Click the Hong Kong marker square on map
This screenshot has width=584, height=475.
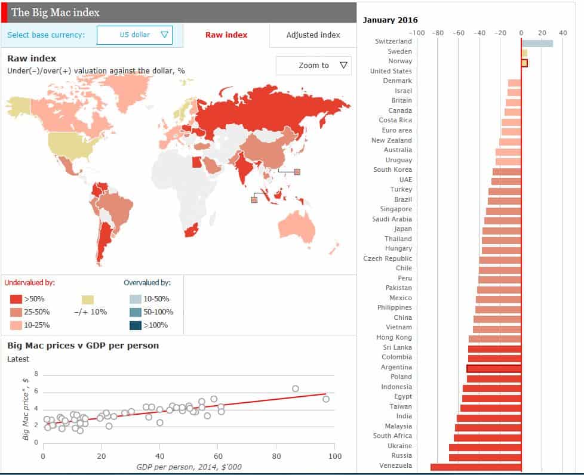(297, 172)
